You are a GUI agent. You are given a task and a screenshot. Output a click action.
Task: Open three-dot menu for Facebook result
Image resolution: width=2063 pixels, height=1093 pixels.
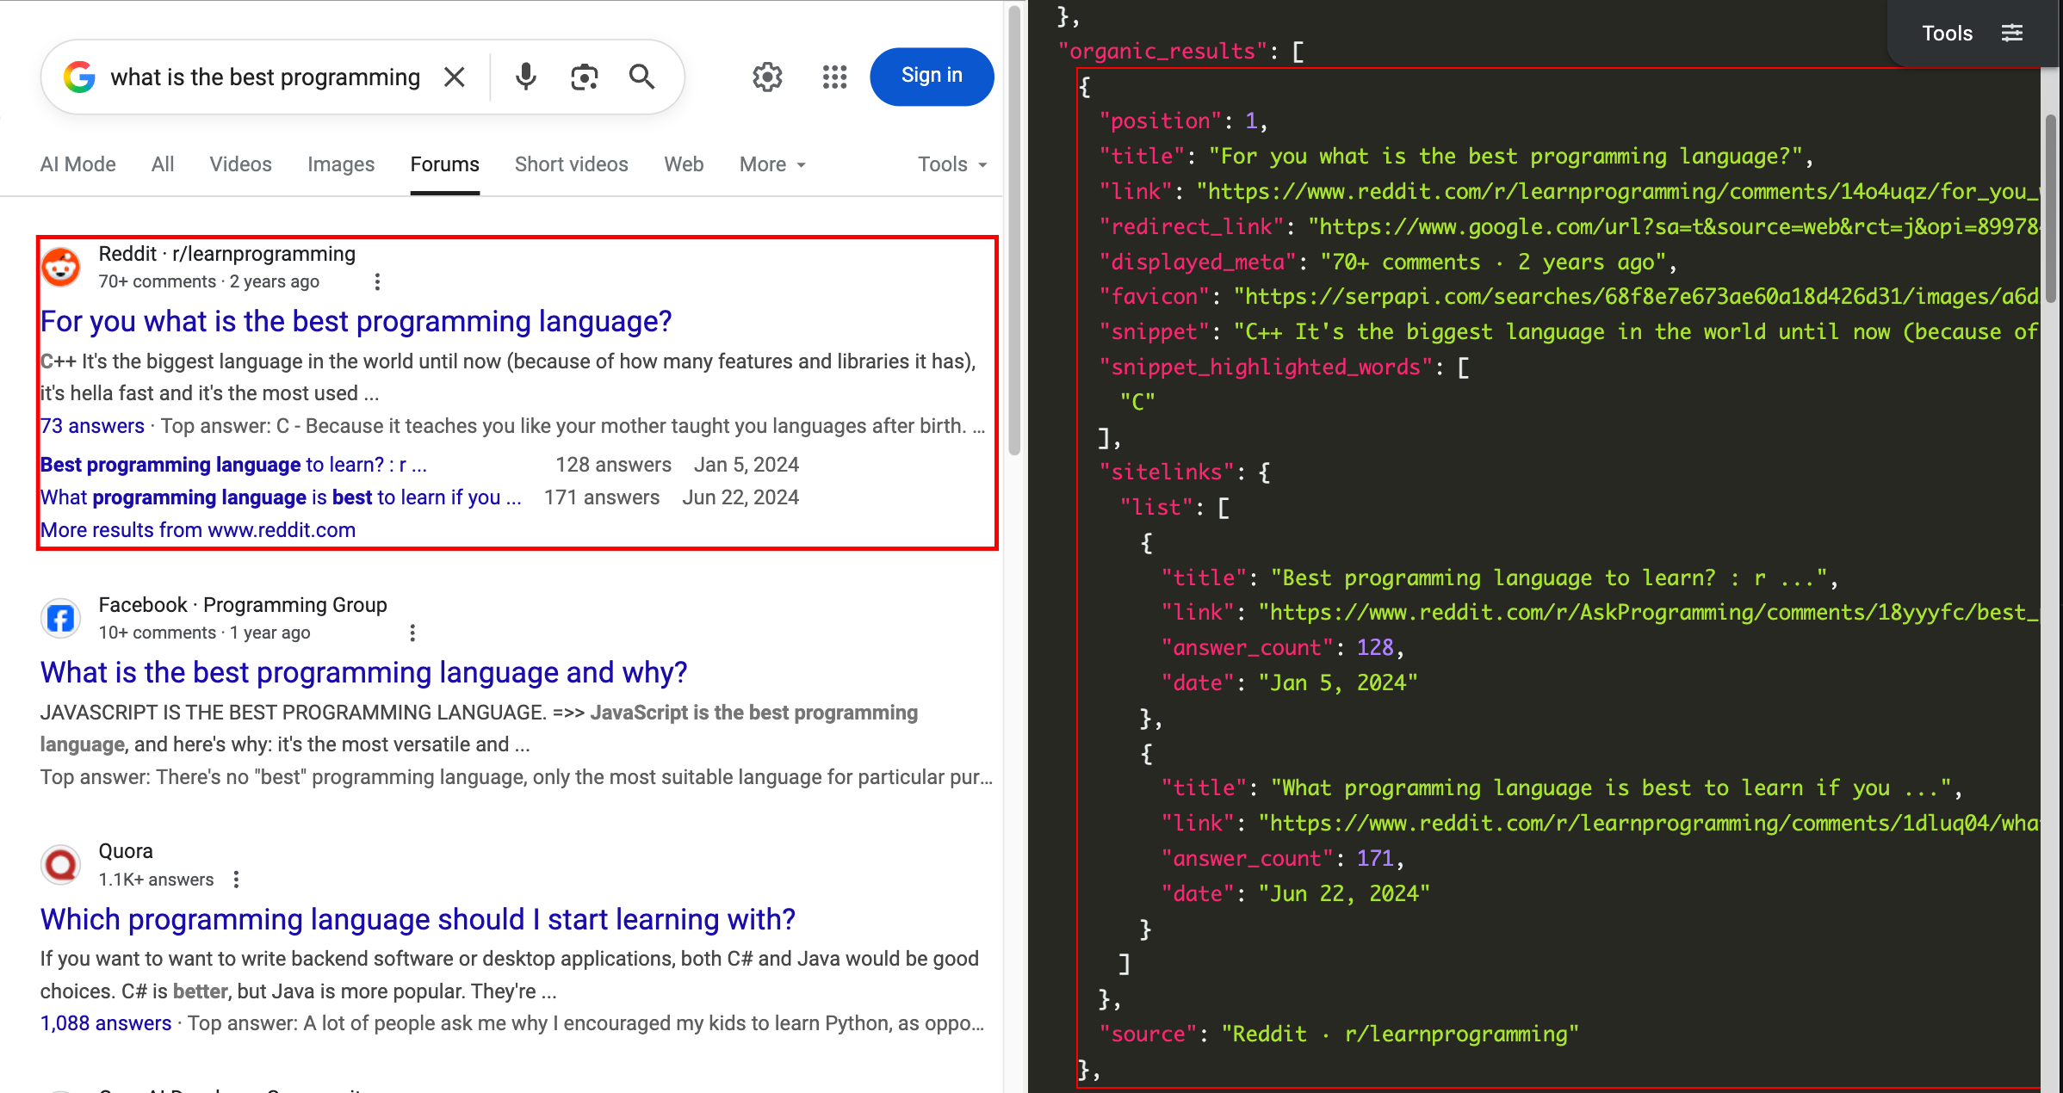coord(412,633)
